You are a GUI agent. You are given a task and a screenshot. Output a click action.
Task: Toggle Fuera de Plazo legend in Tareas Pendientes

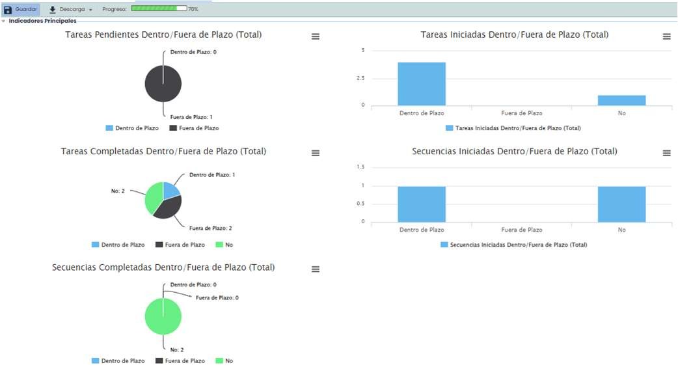pyautogui.click(x=194, y=128)
